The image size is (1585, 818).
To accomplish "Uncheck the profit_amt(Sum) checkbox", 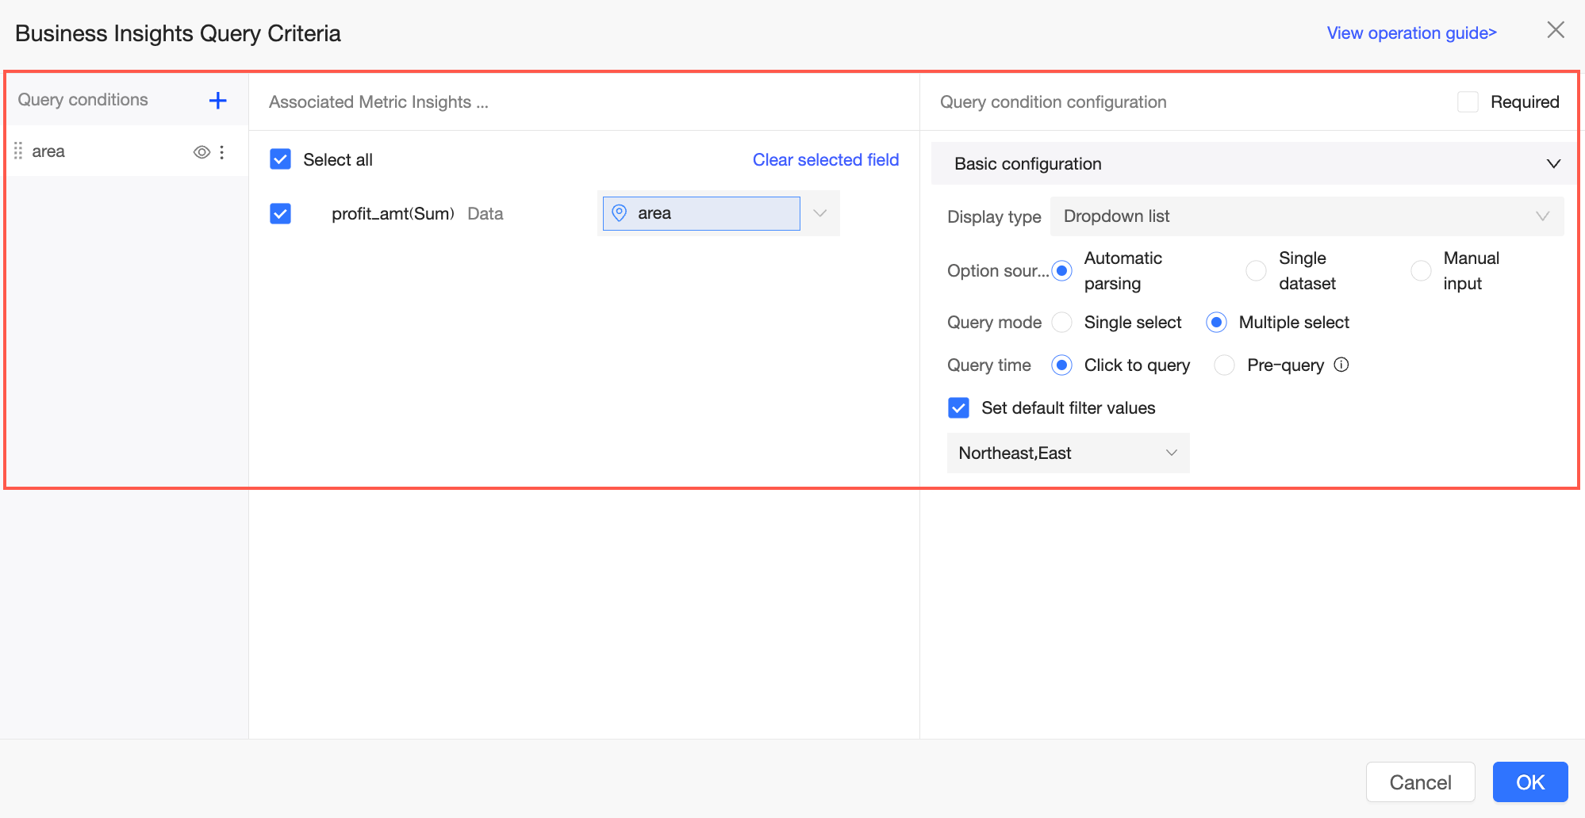I will pos(281,213).
